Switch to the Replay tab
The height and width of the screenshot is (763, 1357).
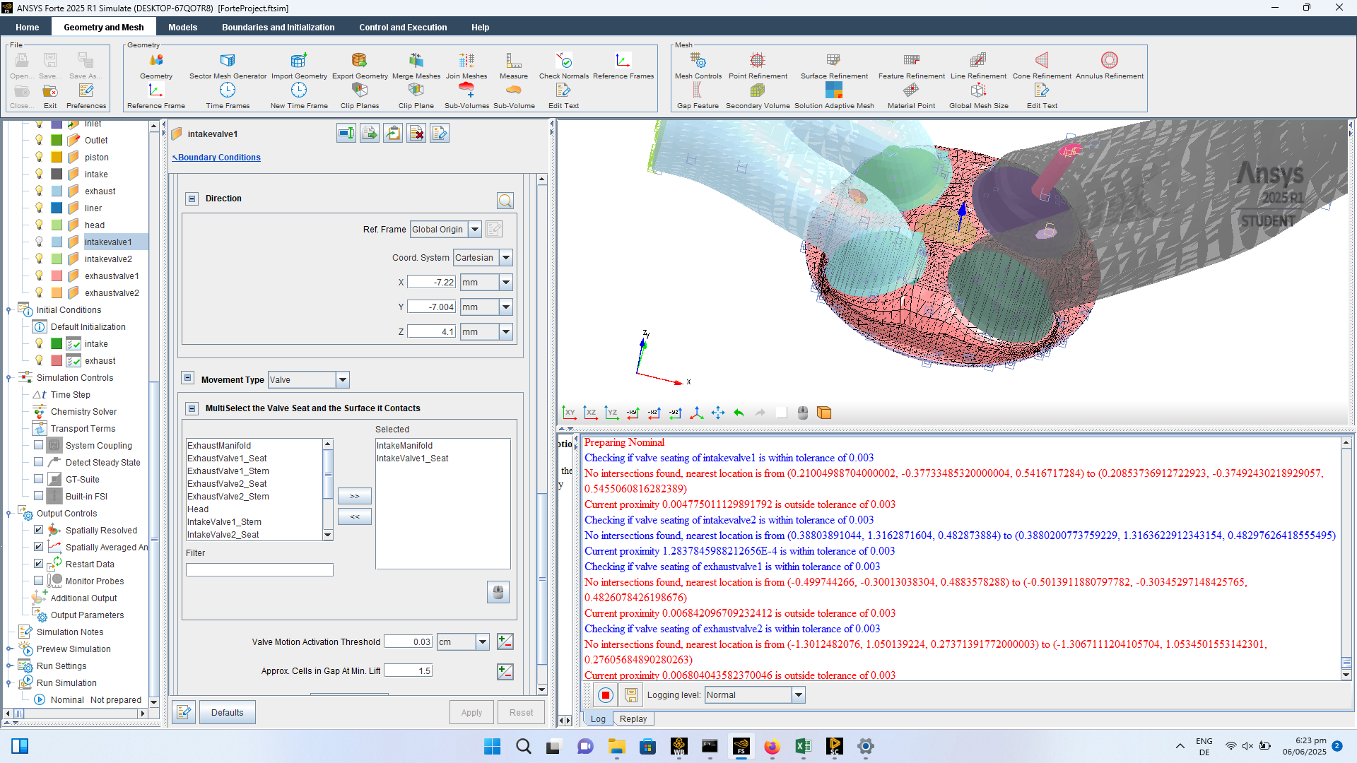[x=633, y=719]
